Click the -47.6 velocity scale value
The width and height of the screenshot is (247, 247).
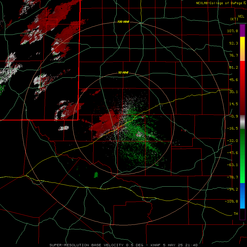tap(232, 153)
